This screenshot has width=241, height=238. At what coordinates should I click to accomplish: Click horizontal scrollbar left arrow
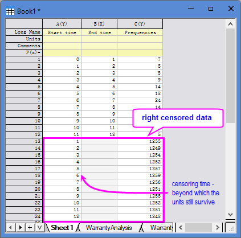(x=181, y=227)
